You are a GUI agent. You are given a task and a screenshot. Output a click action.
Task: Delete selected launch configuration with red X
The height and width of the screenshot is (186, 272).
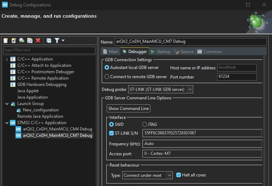(38, 40)
